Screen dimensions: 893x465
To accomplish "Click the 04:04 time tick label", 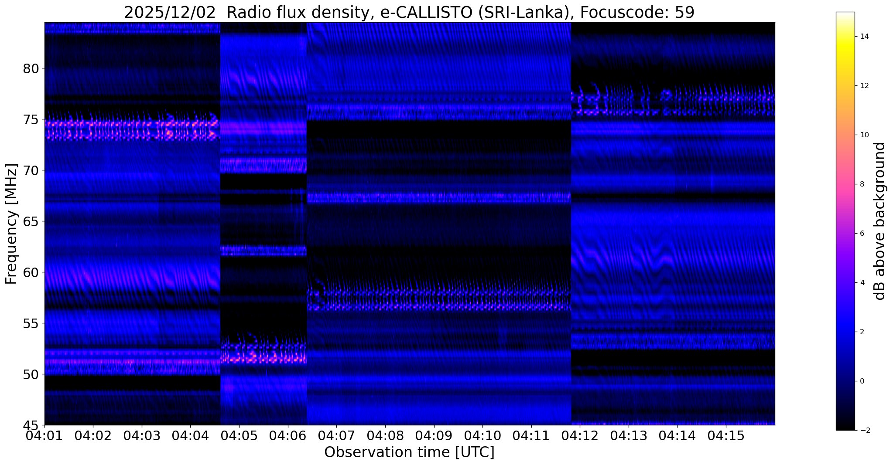I will [x=190, y=435].
